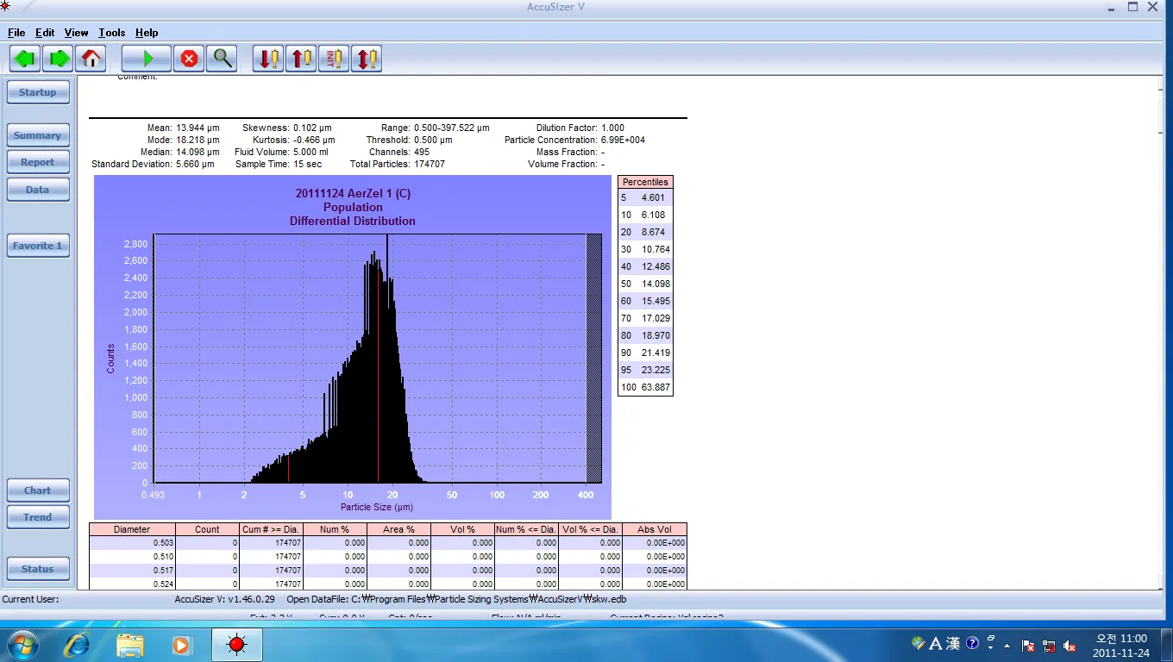Screen dimensions: 1173x662
Task: Go back with the green left arrow
Action: pyautogui.click(x=26, y=59)
